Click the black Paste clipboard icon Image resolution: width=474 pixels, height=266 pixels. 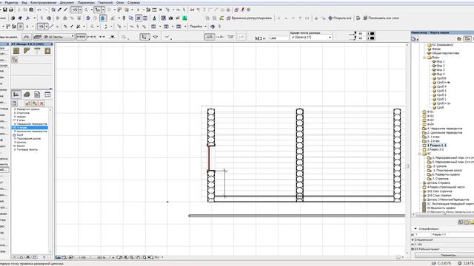[x=31, y=10]
